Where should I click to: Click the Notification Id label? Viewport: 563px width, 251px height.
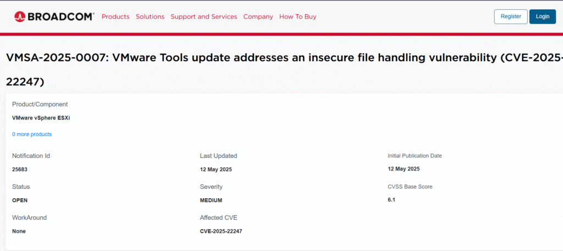coord(31,156)
